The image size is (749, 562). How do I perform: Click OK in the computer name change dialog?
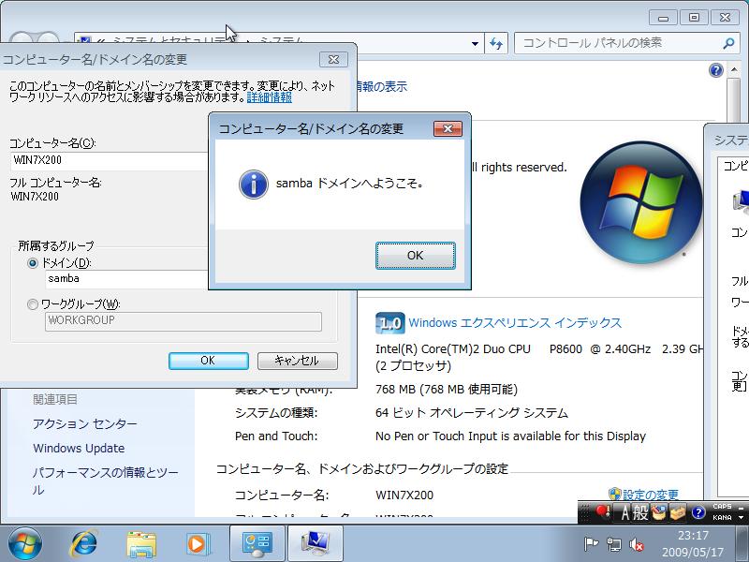tap(208, 361)
